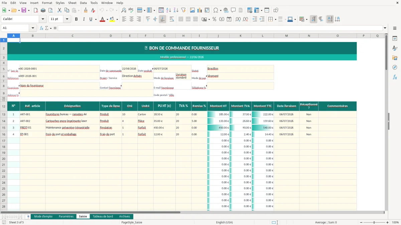Switch to the Tableau de bord tab
Viewport: 401px width, 225px height.
[x=103, y=216]
